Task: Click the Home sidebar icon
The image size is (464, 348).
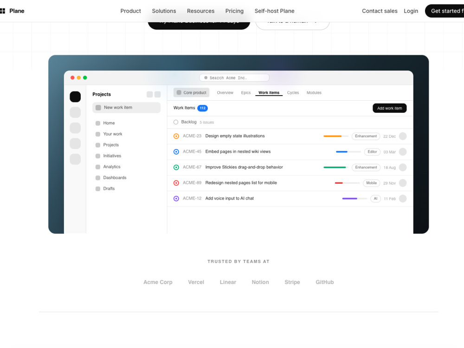Action: (98, 123)
